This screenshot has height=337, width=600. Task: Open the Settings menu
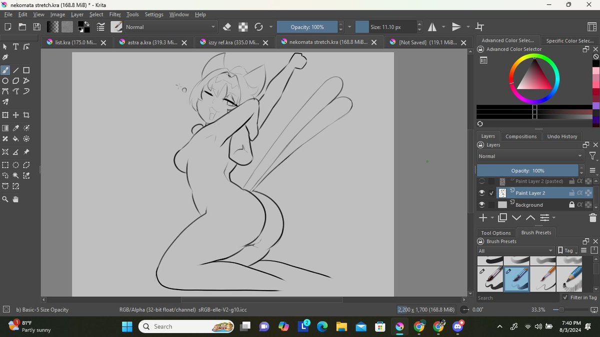coord(154,14)
